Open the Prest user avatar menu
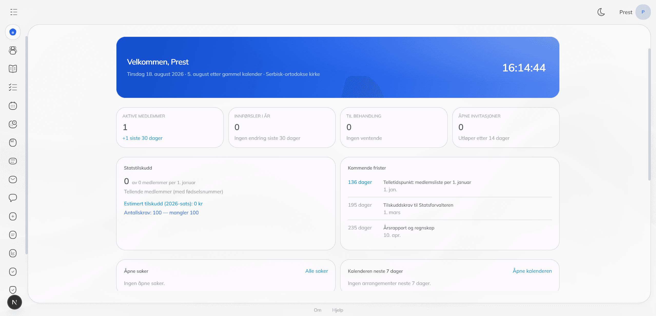This screenshot has height=316, width=656. (643, 12)
